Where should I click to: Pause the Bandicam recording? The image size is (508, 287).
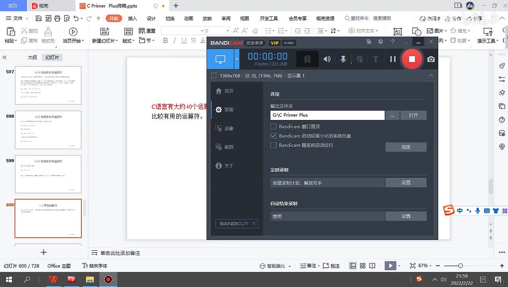393,59
